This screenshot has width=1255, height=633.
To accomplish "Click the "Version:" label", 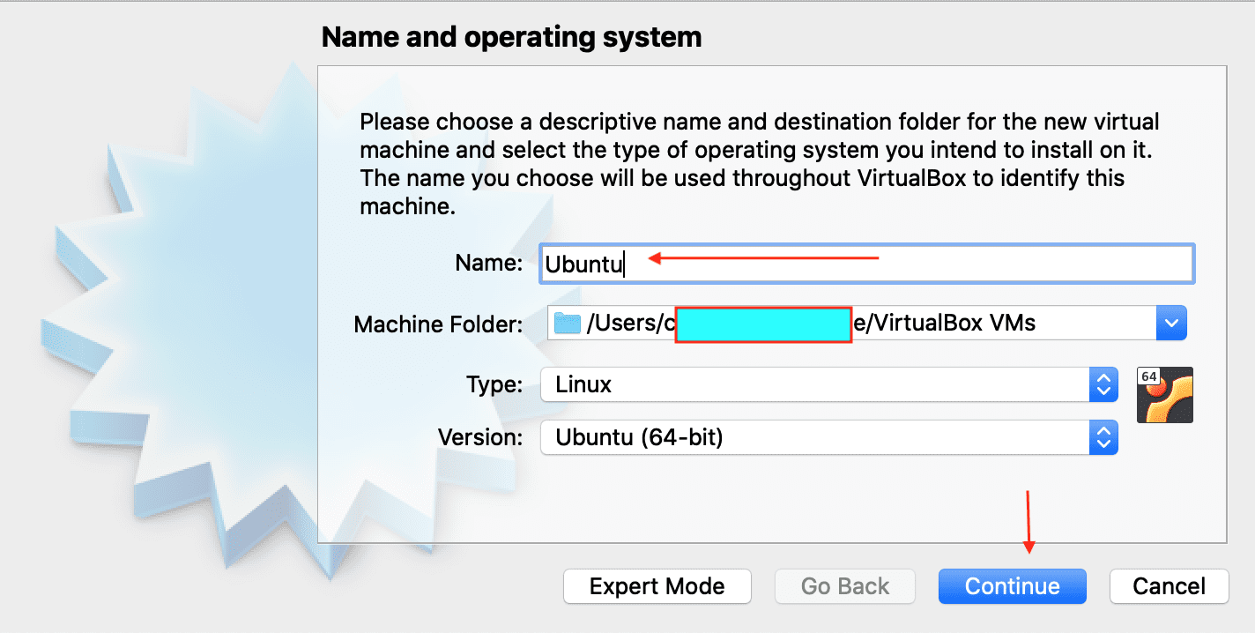I will click(x=480, y=437).
